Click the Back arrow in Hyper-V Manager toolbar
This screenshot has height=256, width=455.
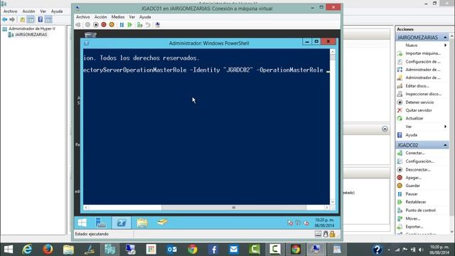(x=5, y=19)
